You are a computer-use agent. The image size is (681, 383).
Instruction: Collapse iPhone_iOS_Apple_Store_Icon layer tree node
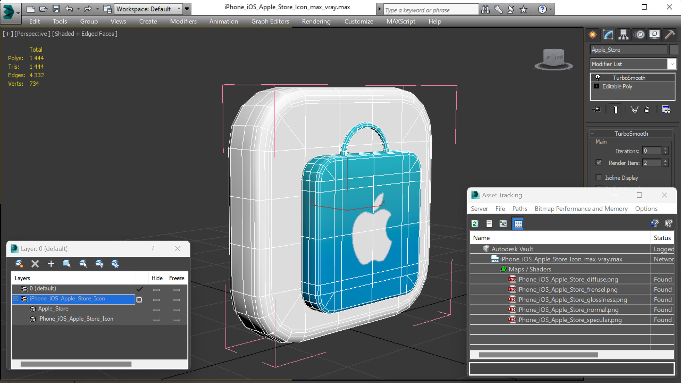click(16, 299)
